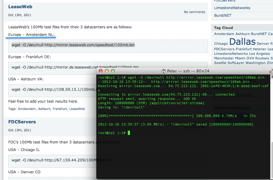Click the 'USA – Denver CO' heading
This screenshot has width=273, height=180.
click(24, 172)
